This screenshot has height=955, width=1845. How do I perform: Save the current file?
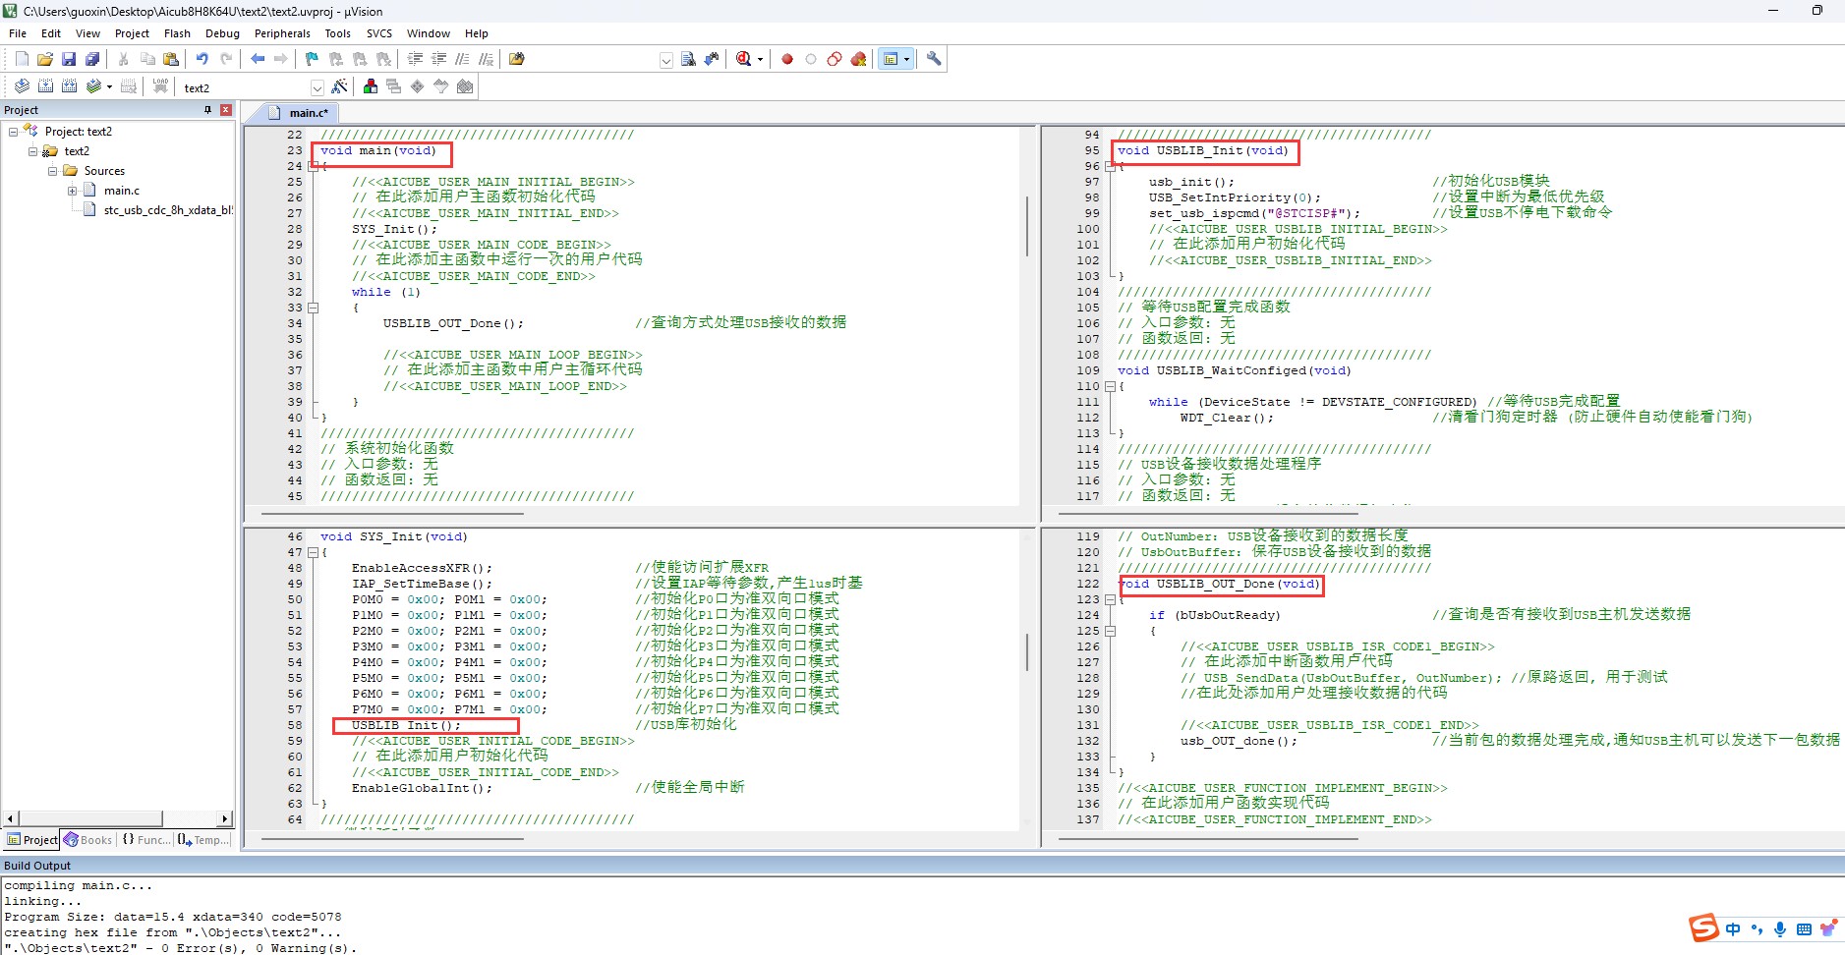click(x=69, y=59)
